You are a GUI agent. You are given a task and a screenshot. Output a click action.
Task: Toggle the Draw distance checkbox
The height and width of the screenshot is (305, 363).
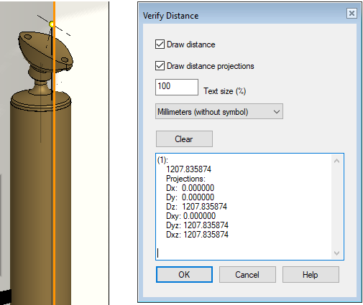tap(160, 44)
